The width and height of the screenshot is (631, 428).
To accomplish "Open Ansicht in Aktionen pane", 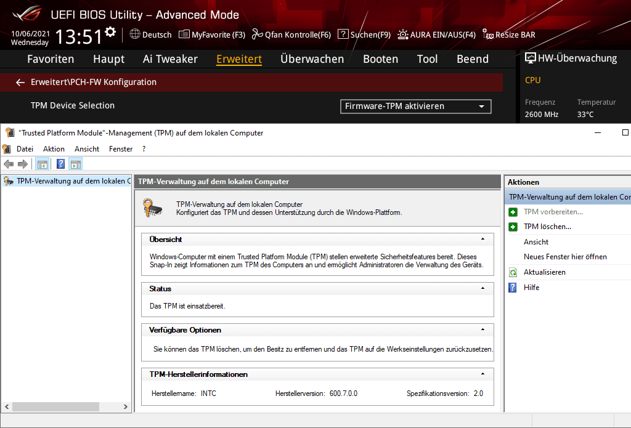I will point(536,242).
